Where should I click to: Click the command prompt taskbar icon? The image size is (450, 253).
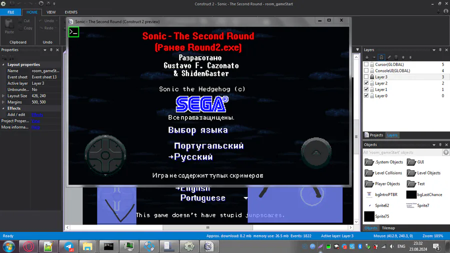(x=108, y=246)
